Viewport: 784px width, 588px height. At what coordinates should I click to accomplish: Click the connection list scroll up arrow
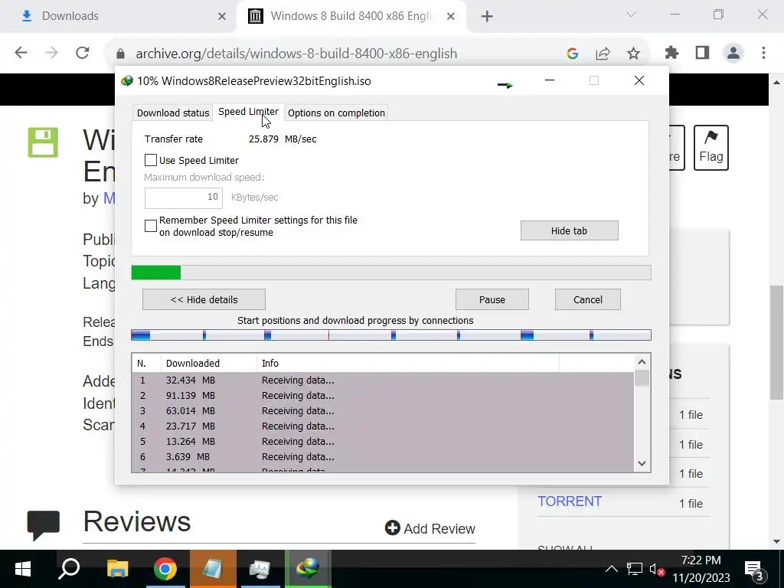(642, 362)
